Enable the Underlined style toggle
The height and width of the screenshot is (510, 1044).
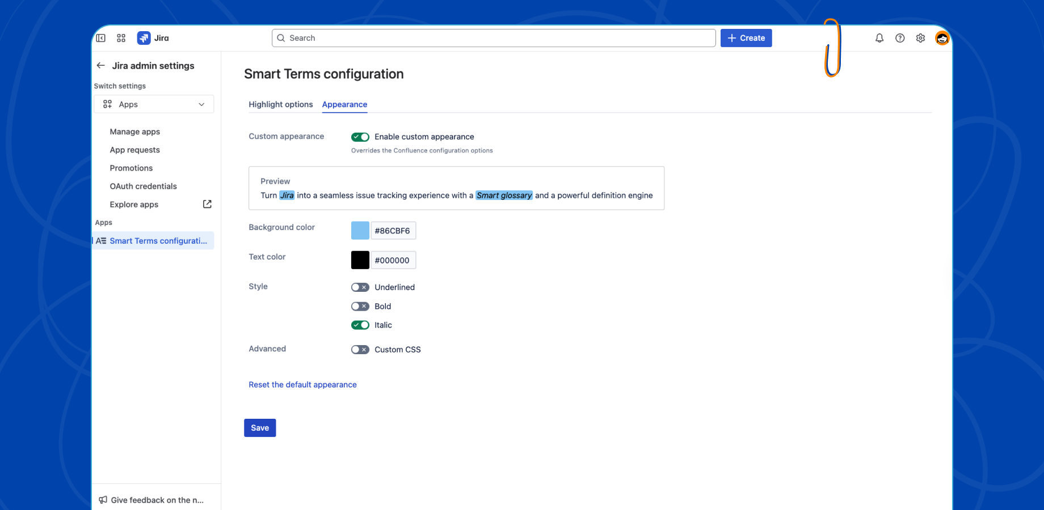tap(360, 287)
